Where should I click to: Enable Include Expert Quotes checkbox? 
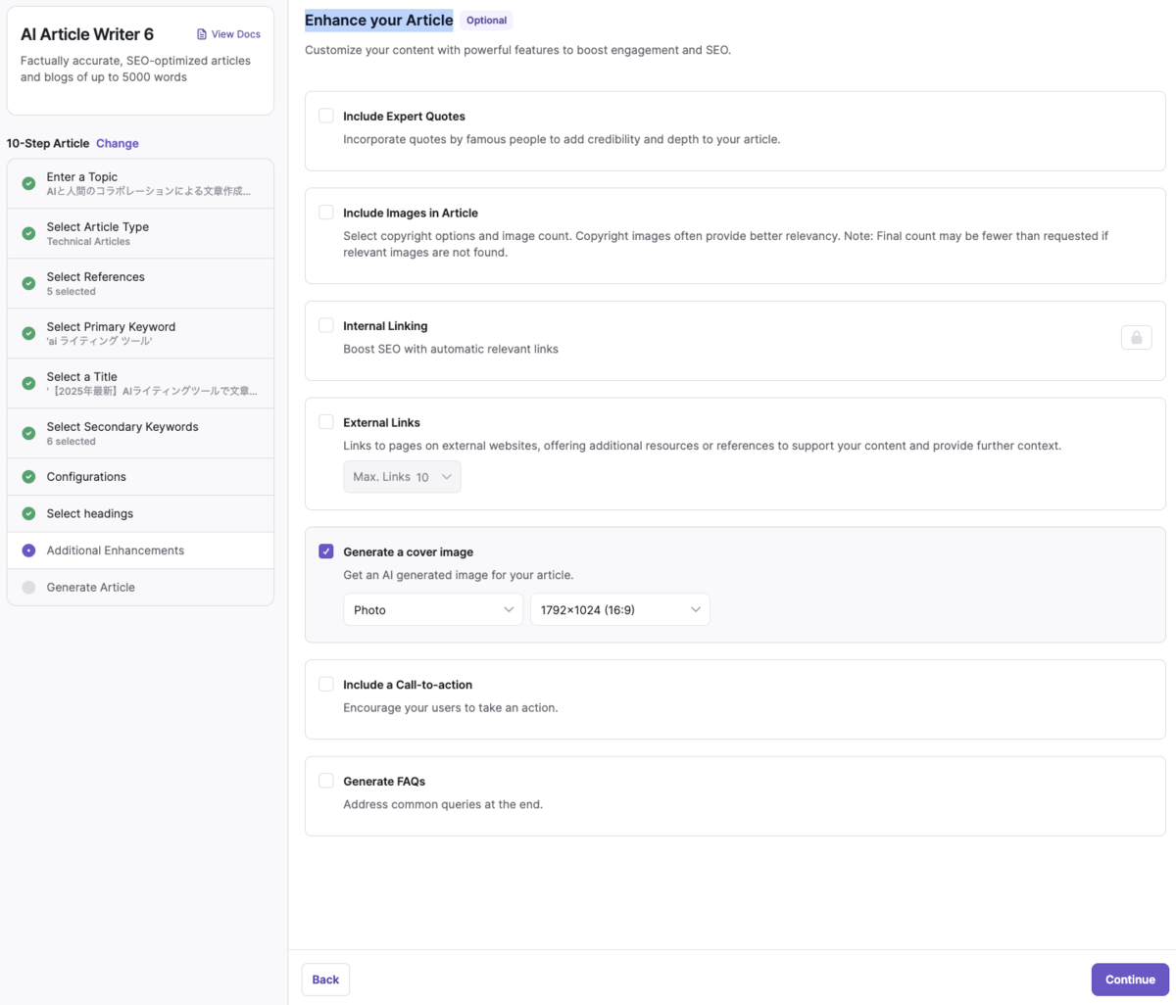pyautogui.click(x=326, y=116)
